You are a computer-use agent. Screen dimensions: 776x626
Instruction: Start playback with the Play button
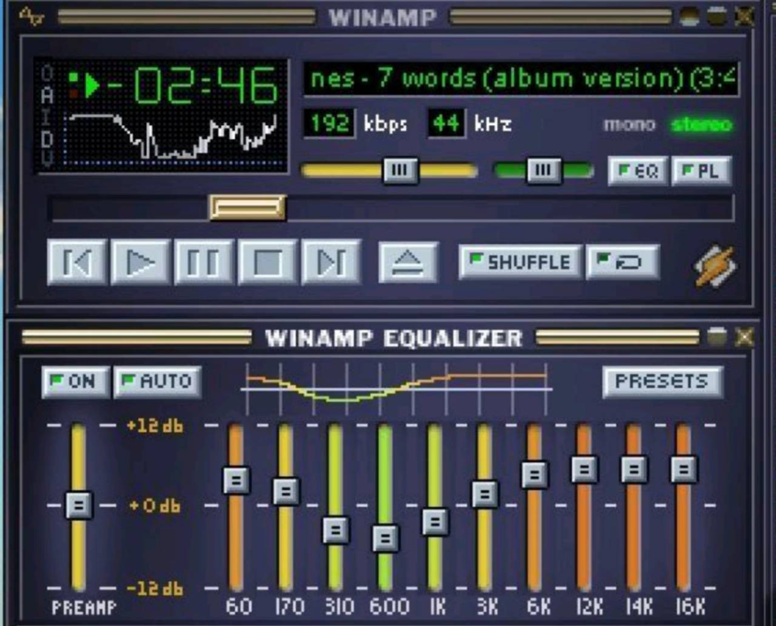pos(140,262)
